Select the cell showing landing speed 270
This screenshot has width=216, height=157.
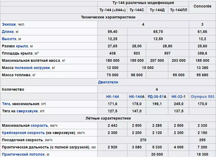coord(143,140)
